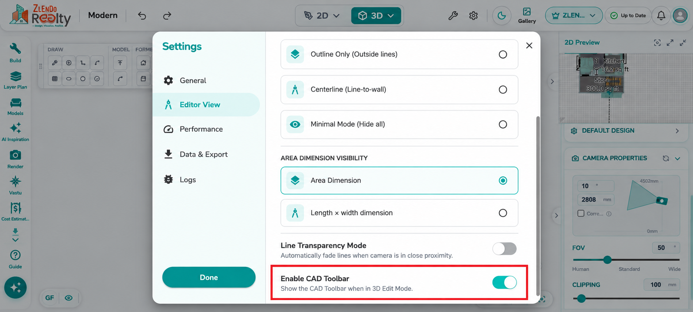Open notifications bell

[661, 16]
